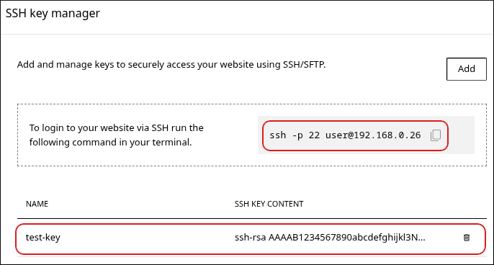The width and height of the screenshot is (494, 265).
Task: Select the test-key row name
Action: tap(43, 237)
